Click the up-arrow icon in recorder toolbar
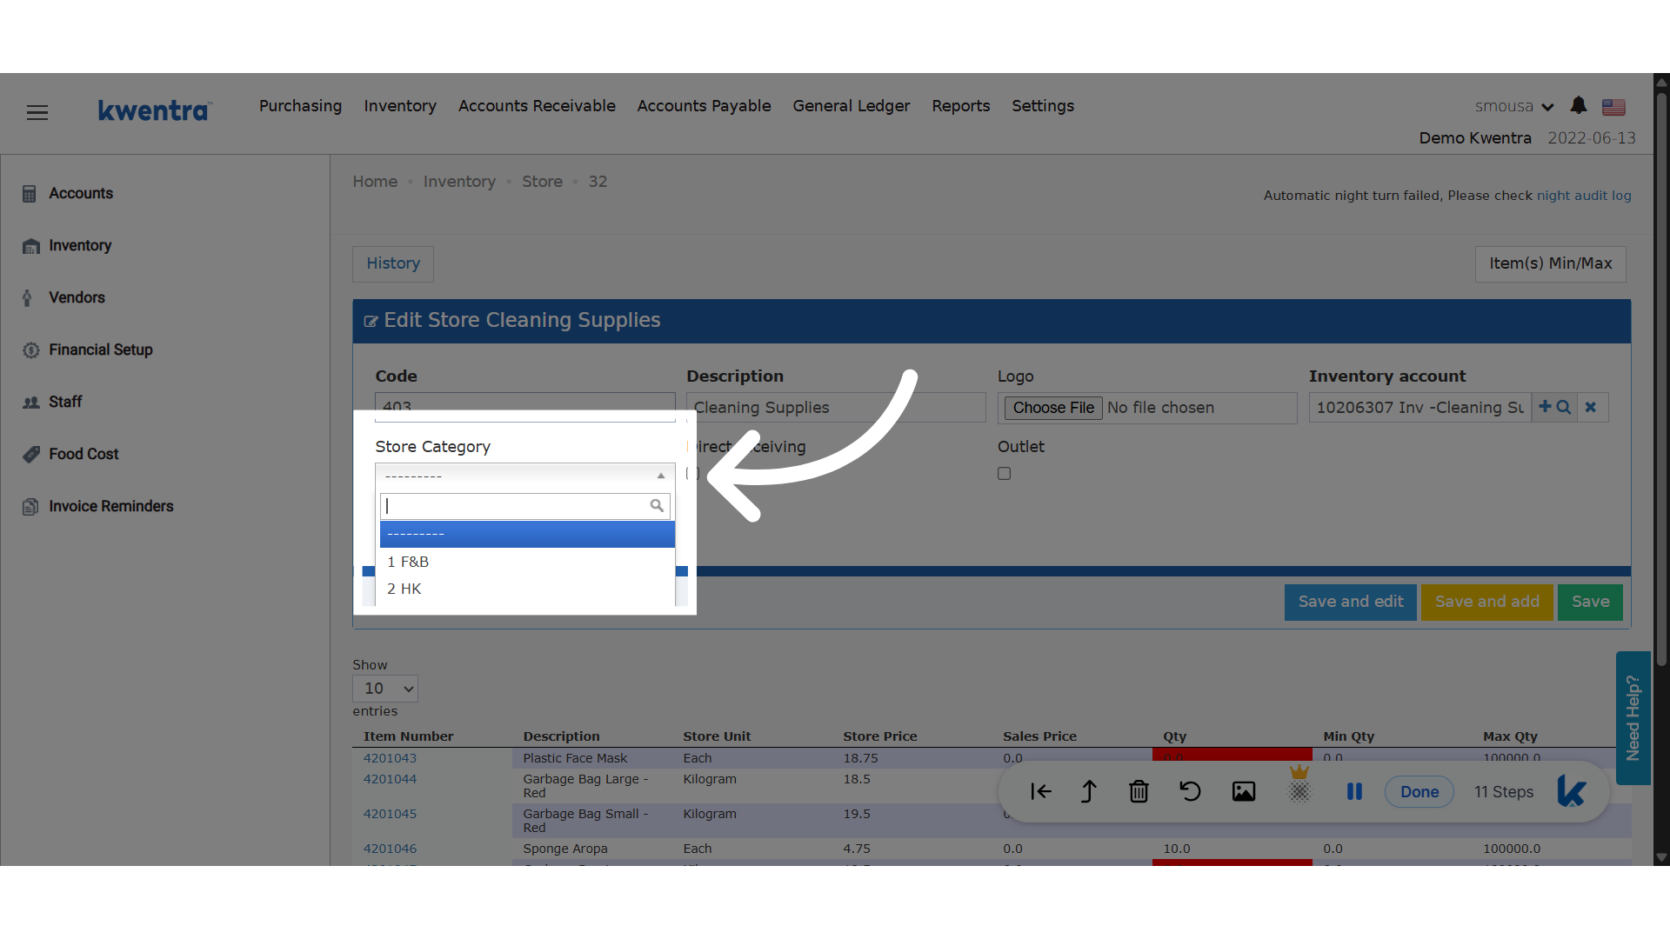 [1088, 791]
